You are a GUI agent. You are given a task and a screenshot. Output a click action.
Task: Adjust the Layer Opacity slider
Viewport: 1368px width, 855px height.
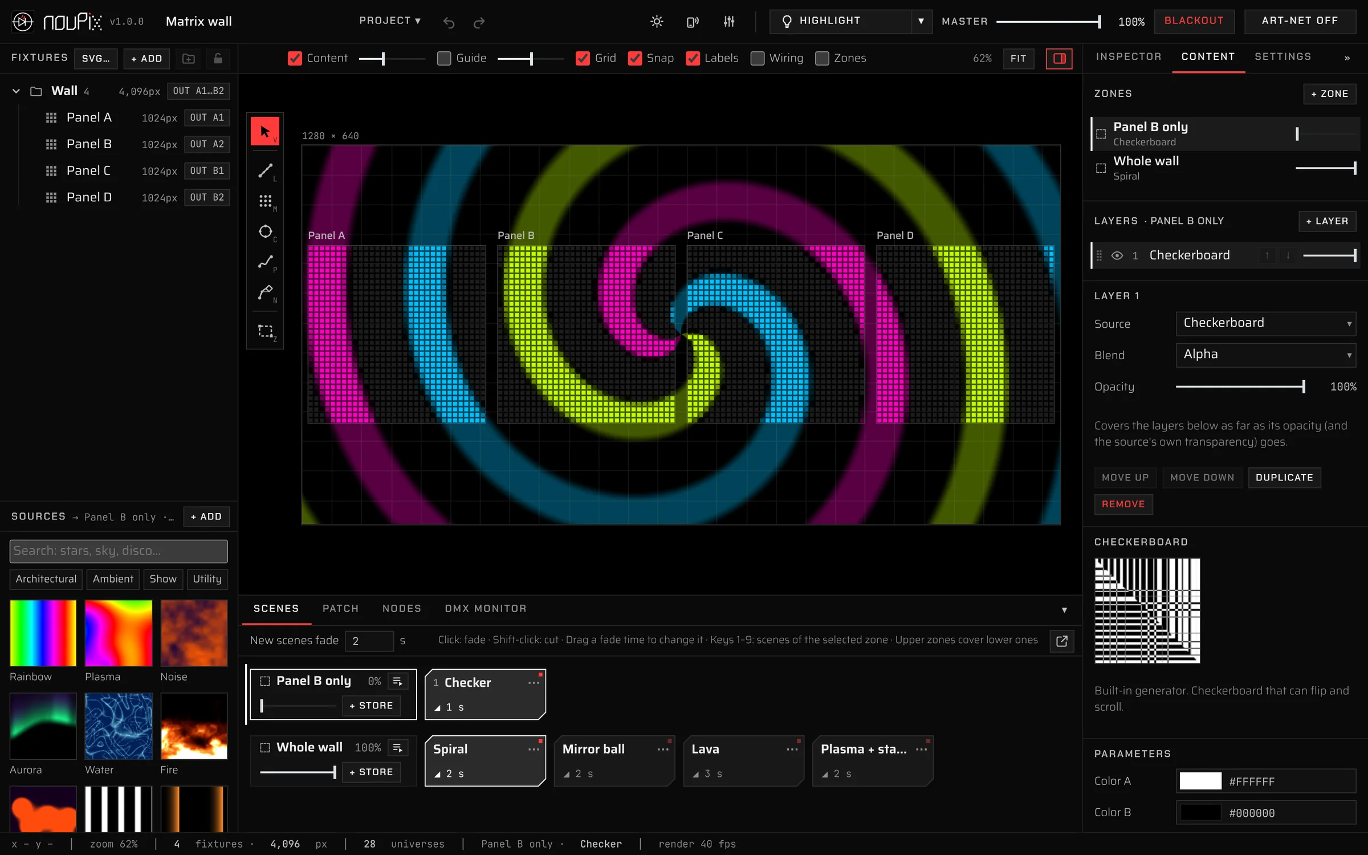click(1240, 386)
